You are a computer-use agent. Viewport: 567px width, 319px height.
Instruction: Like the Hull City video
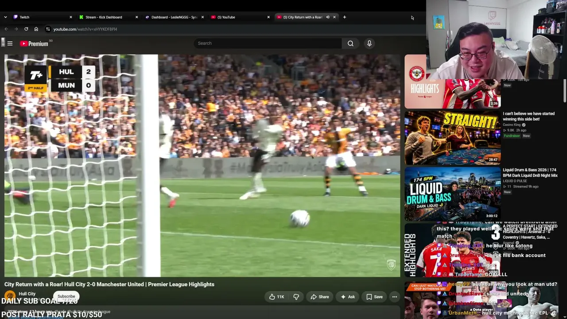(x=276, y=297)
